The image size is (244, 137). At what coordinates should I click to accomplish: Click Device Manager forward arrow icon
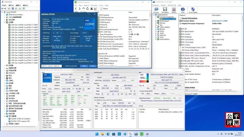coord(5,8)
